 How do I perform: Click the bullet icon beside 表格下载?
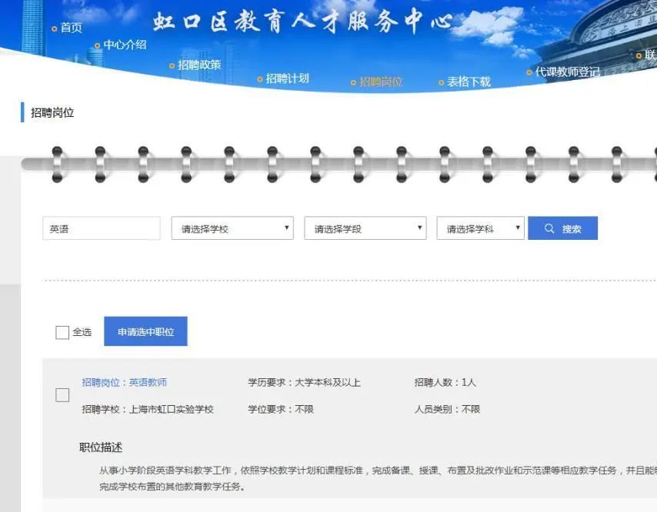441,82
